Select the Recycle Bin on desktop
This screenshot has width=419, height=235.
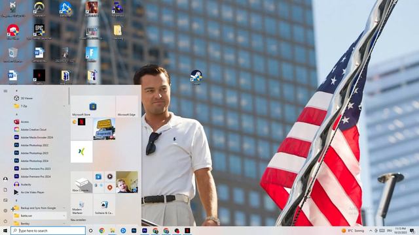[x=12, y=54]
